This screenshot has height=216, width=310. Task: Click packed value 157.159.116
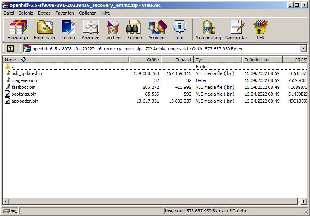179,73
